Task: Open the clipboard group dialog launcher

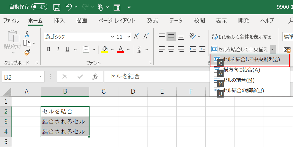Action: [37, 63]
